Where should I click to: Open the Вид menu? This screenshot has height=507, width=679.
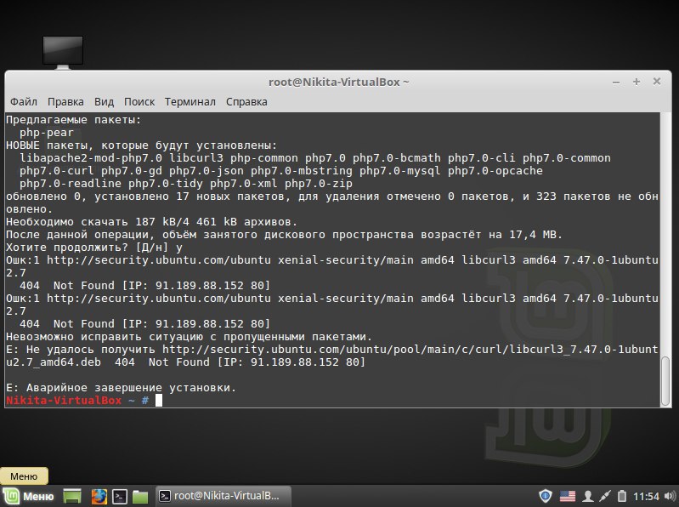[x=104, y=102]
